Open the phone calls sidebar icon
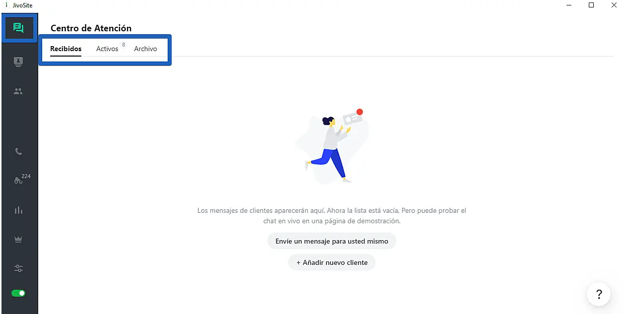 pyautogui.click(x=19, y=152)
